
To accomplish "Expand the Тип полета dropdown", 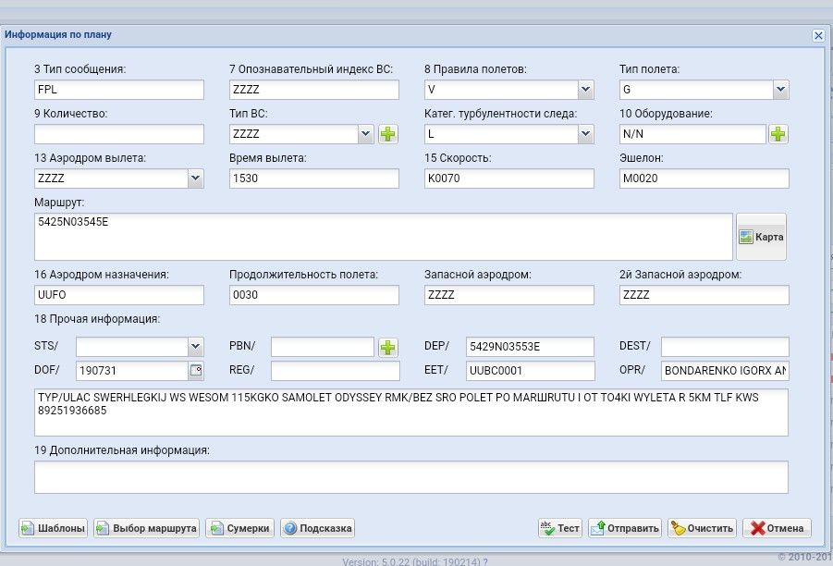I will (x=781, y=90).
